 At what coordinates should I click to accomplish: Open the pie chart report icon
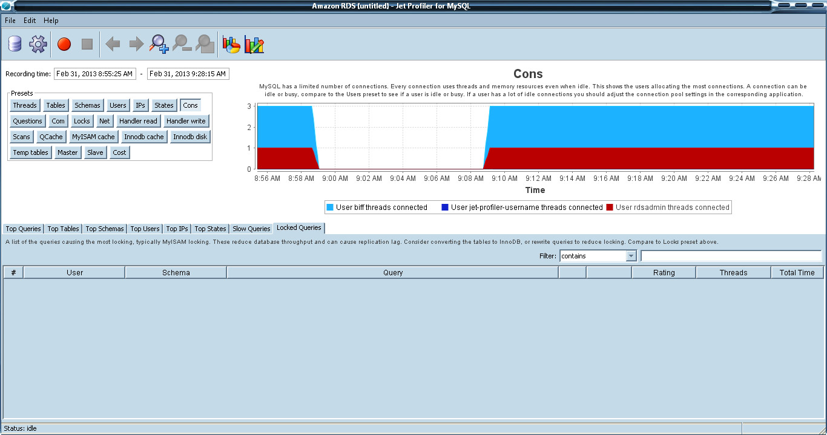pyautogui.click(x=231, y=44)
